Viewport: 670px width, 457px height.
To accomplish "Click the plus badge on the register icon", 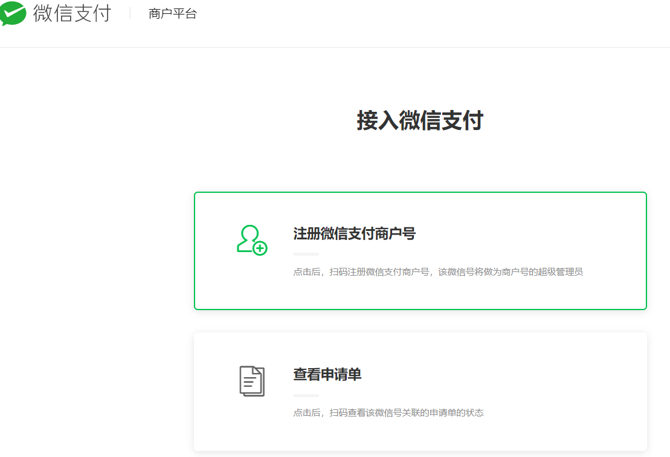I will pyautogui.click(x=260, y=248).
